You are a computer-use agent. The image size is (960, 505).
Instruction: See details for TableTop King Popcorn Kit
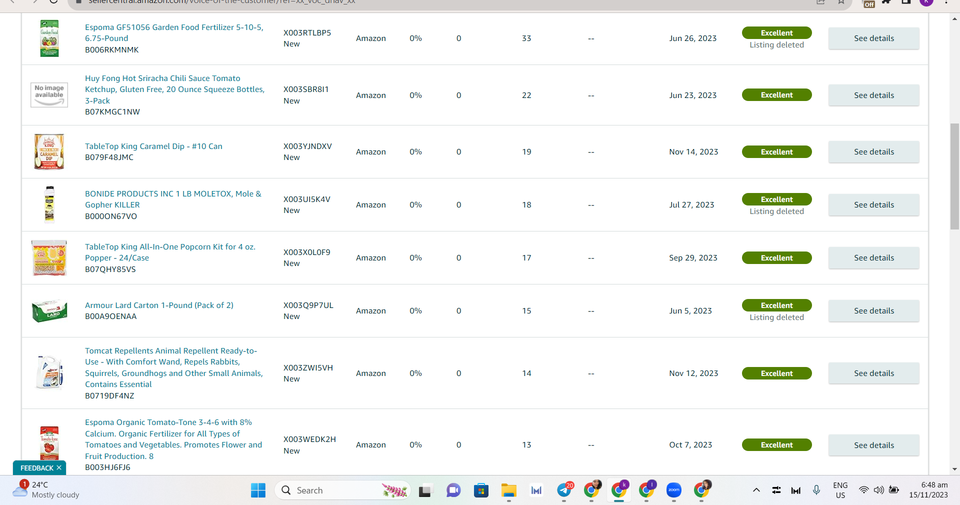point(873,258)
